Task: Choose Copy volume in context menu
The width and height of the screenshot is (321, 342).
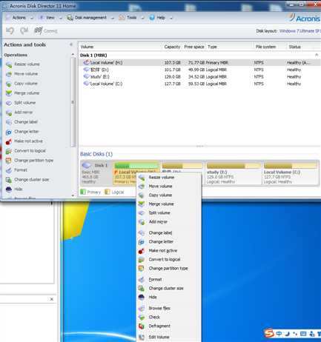Action: tap(169, 195)
